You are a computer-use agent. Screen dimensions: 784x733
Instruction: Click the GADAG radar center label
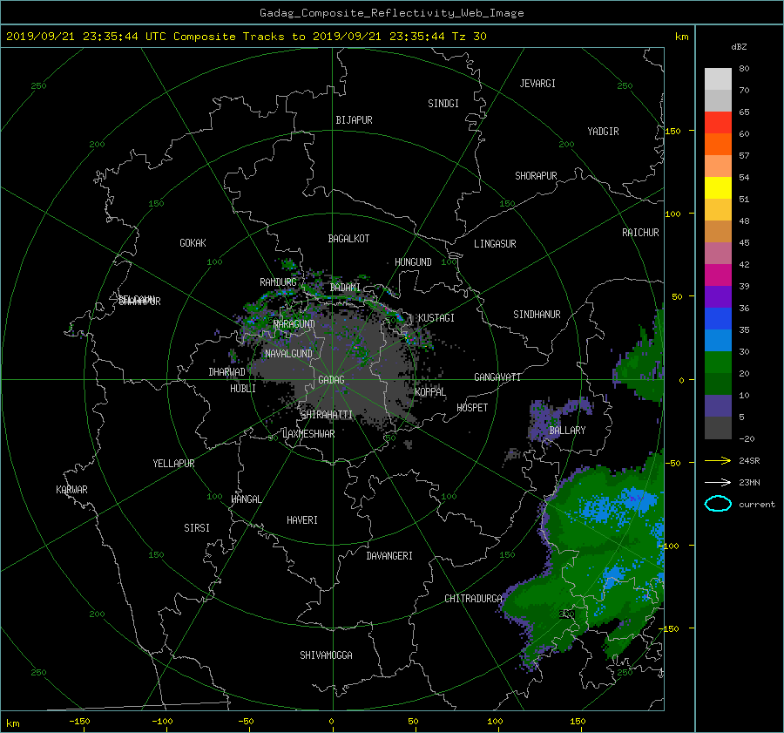tap(331, 380)
